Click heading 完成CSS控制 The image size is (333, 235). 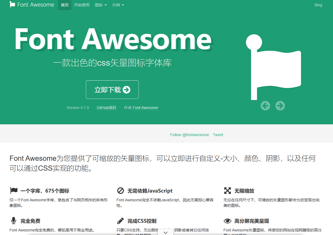[142, 221]
